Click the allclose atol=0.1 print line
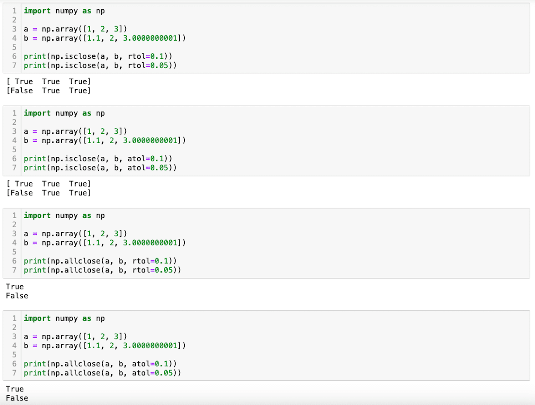535x405 pixels. pyautogui.click(x=100, y=364)
